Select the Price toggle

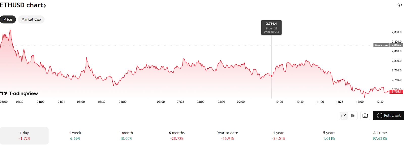(8, 19)
